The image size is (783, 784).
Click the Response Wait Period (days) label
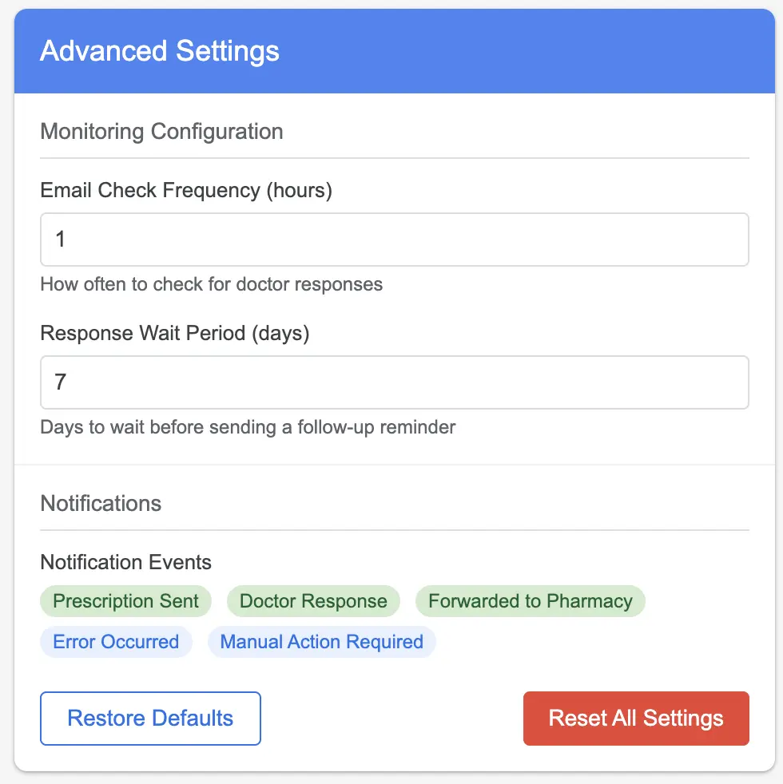[175, 333]
